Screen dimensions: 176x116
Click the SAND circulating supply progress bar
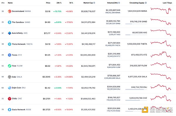pyautogui.click(x=136, y=24)
